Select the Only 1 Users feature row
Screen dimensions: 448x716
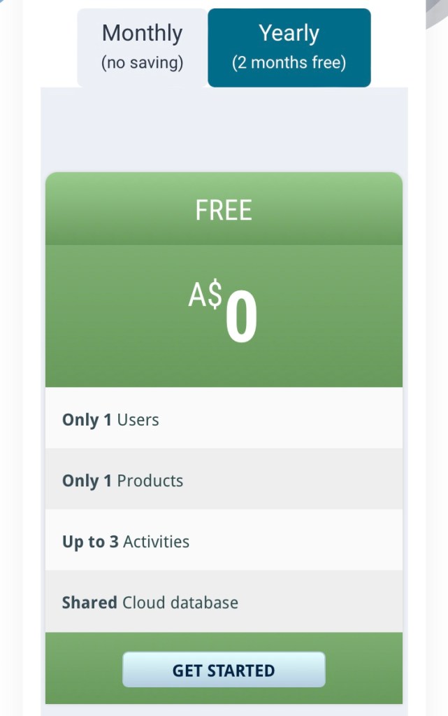click(224, 420)
